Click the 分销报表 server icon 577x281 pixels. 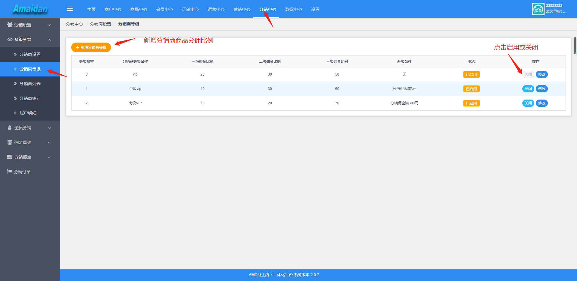[10, 157]
